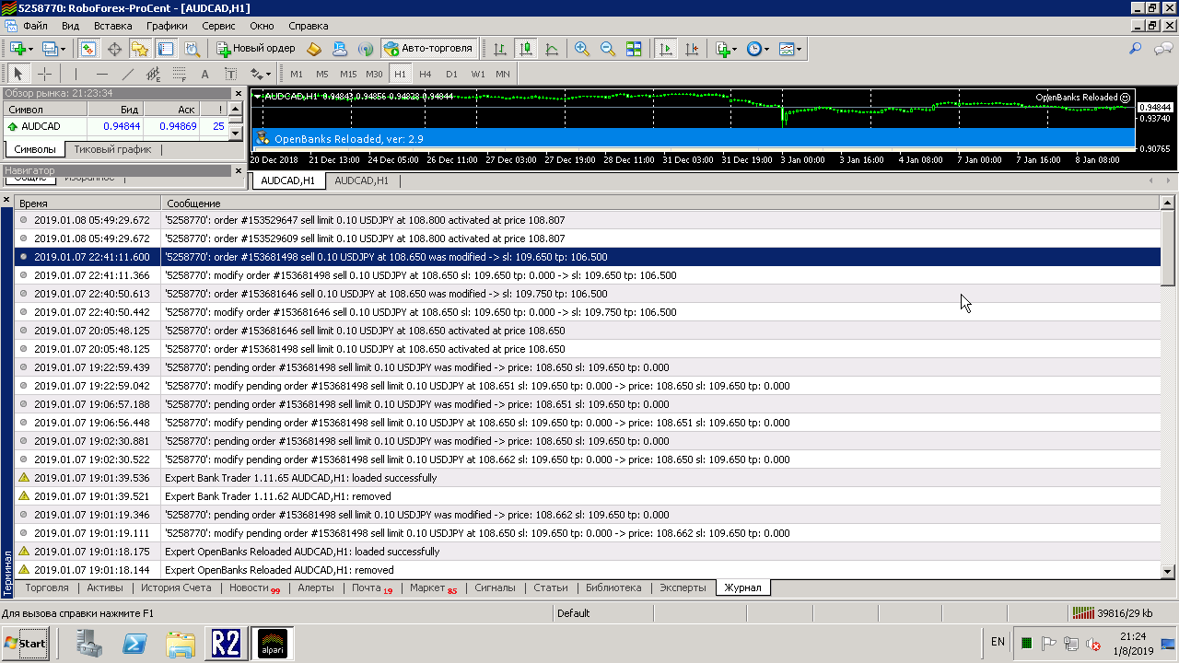Viewport: 1179px width, 663px height.
Task: Open the cloud hosting icon
Action: (340, 49)
